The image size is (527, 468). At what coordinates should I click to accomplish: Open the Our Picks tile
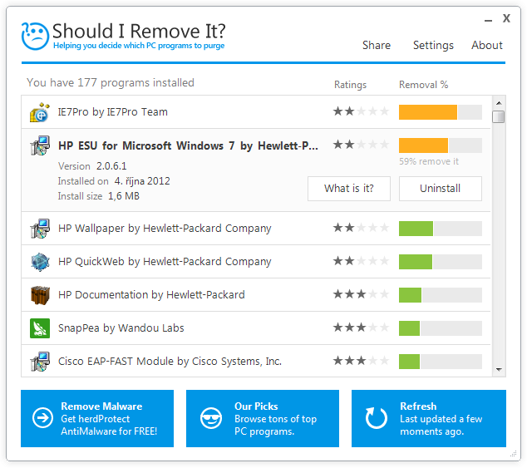263,419
